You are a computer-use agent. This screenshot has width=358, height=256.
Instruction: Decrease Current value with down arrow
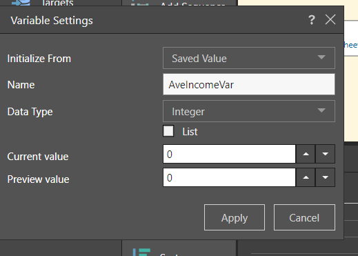pyautogui.click(x=325, y=154)
